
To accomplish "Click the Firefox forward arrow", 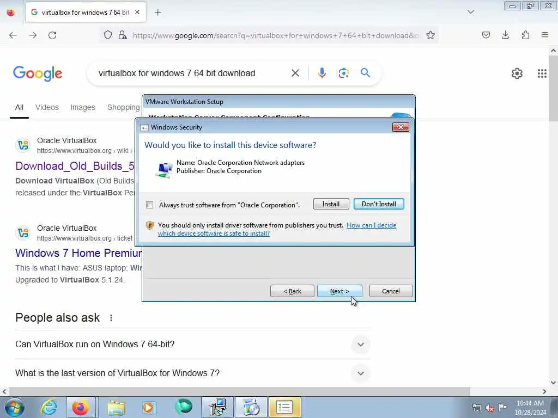I will coord(33,35).
